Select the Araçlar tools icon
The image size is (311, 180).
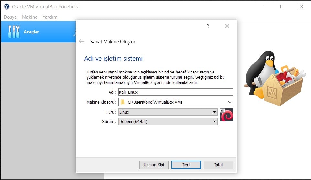point(14,32)
